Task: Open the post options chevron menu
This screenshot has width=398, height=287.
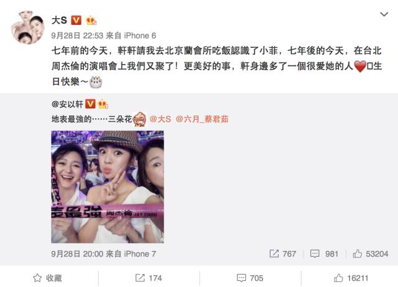Action: pos(384,14)
